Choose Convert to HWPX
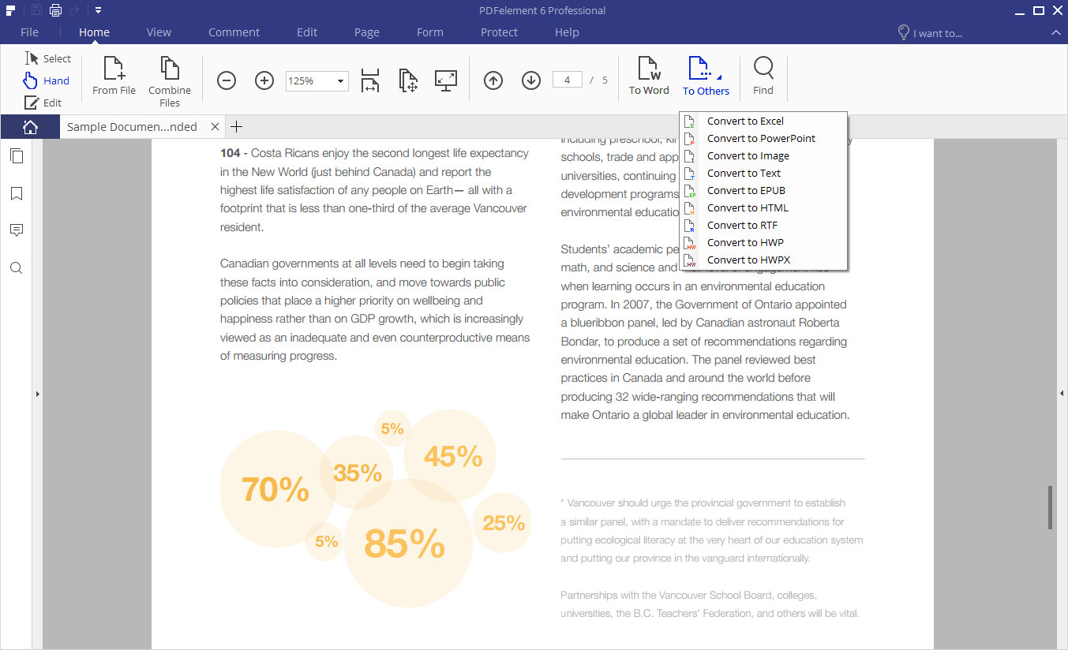The height and width of the screenshot is (650, 1068). [763, 260]
